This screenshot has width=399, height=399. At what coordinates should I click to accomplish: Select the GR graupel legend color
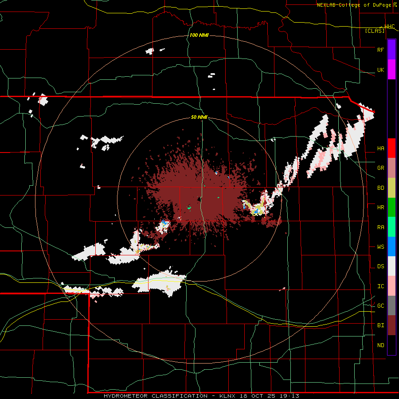pyautogui.click(x=391, y=168)
